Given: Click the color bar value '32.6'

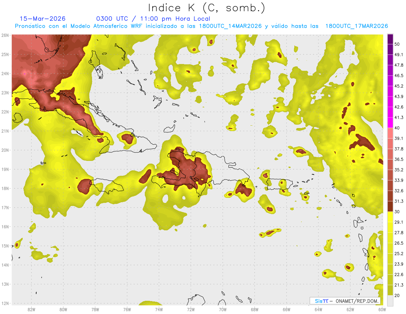Looking at the screenshot, I should coord(399,191).
